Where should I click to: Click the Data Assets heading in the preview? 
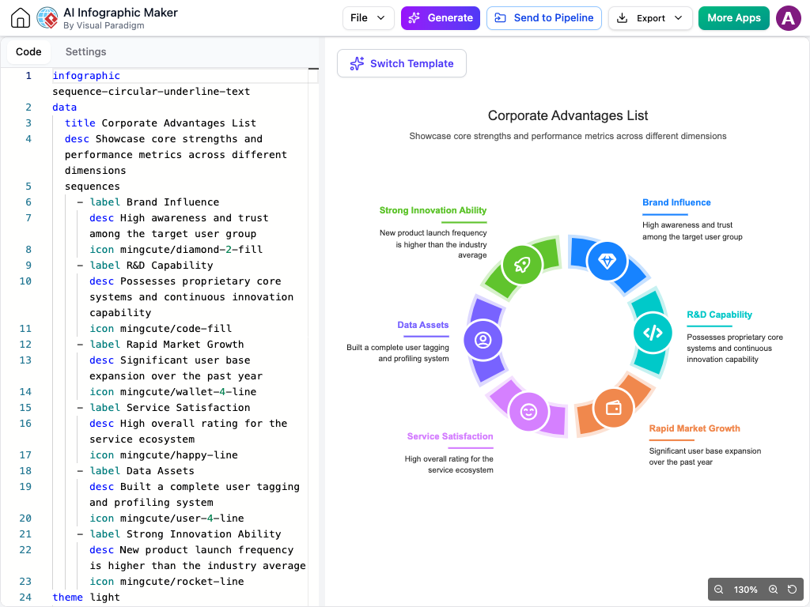423,325
